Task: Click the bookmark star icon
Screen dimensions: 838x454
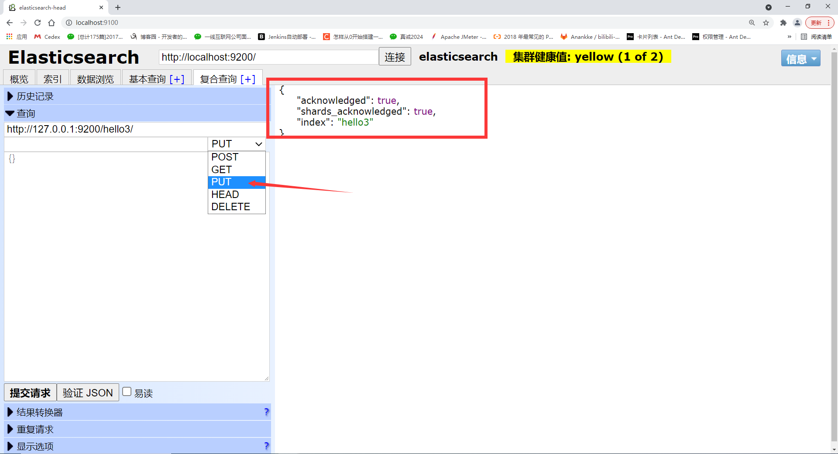Action: [x=766, y=23]
